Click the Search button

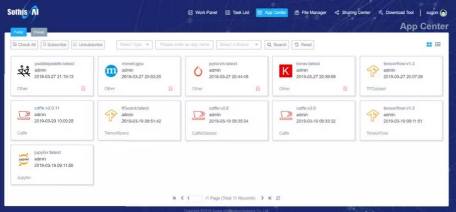tap(277, 45)
